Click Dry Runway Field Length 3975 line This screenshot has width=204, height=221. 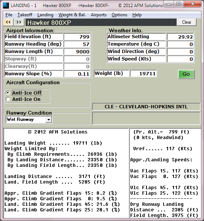click(164, 215)
